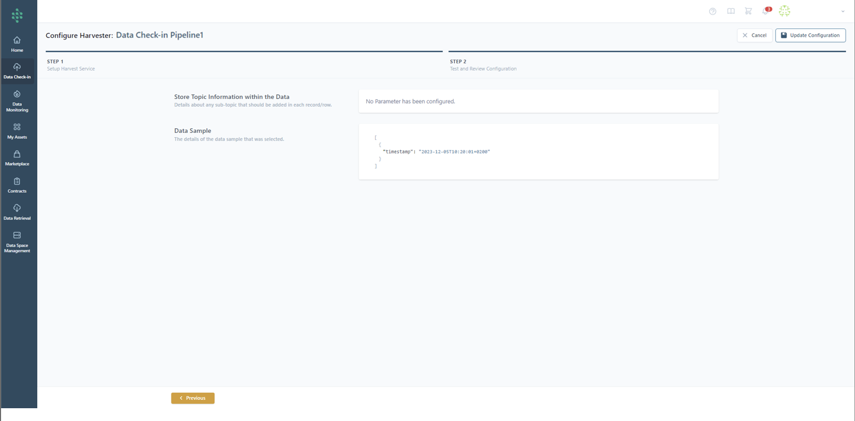This screenshot has height=421, width=855.
Task: Open the Marketplace page
Action: pyautogui.click(x=17, y=158)
